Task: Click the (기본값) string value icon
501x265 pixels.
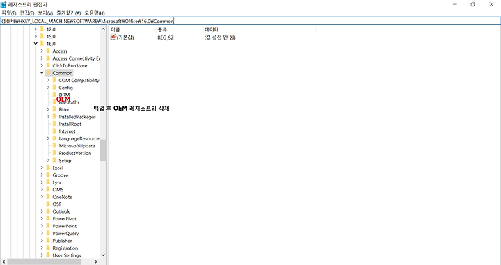Action: [x=113, y=38]
